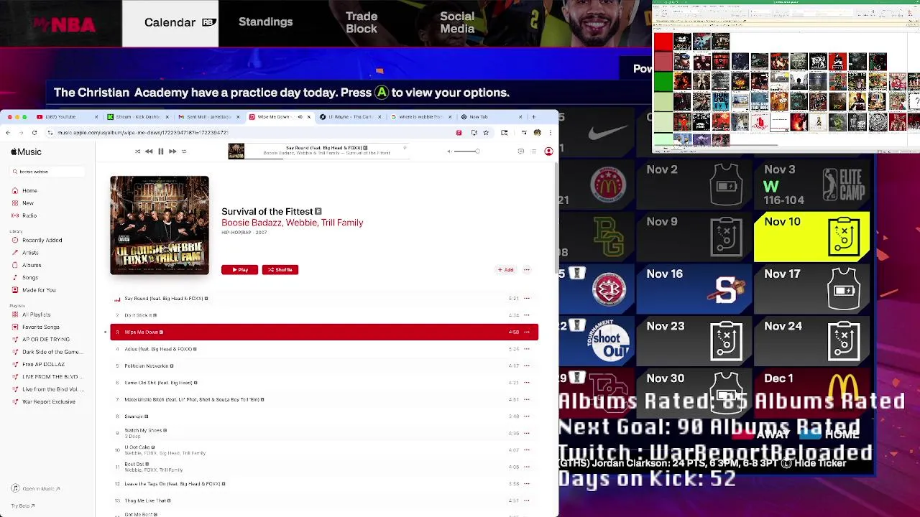The image size is (920, 517).
Task: Open more options for U Got Cake
Action: click(527, 450)
